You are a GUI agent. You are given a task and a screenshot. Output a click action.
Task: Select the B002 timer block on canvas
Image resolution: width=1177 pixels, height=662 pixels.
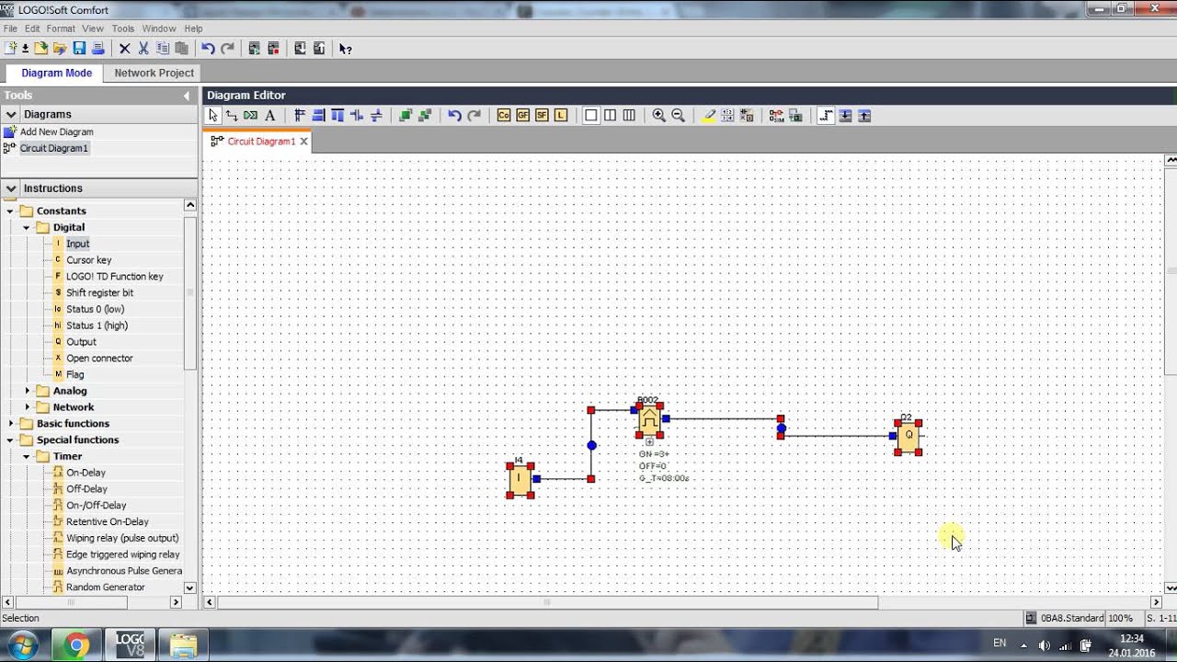[649, 421]
